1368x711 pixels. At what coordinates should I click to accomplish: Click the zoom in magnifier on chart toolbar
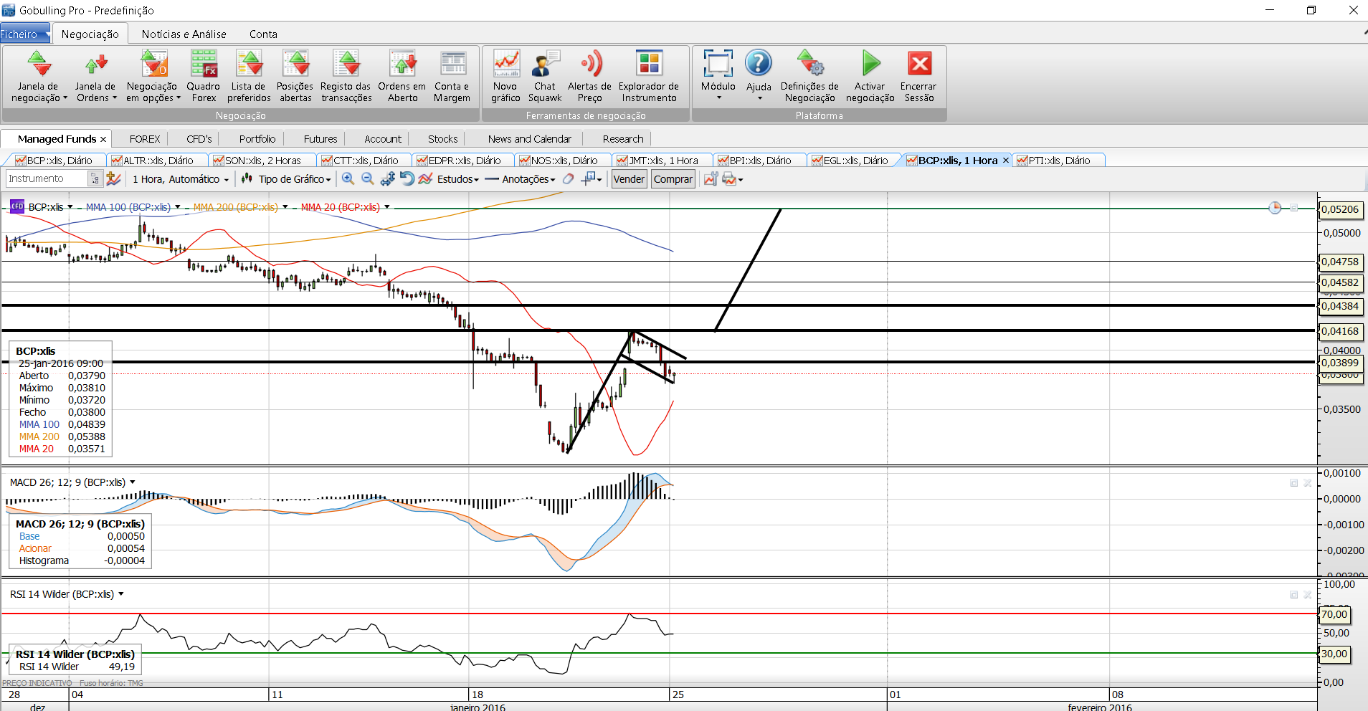point(348,179)
